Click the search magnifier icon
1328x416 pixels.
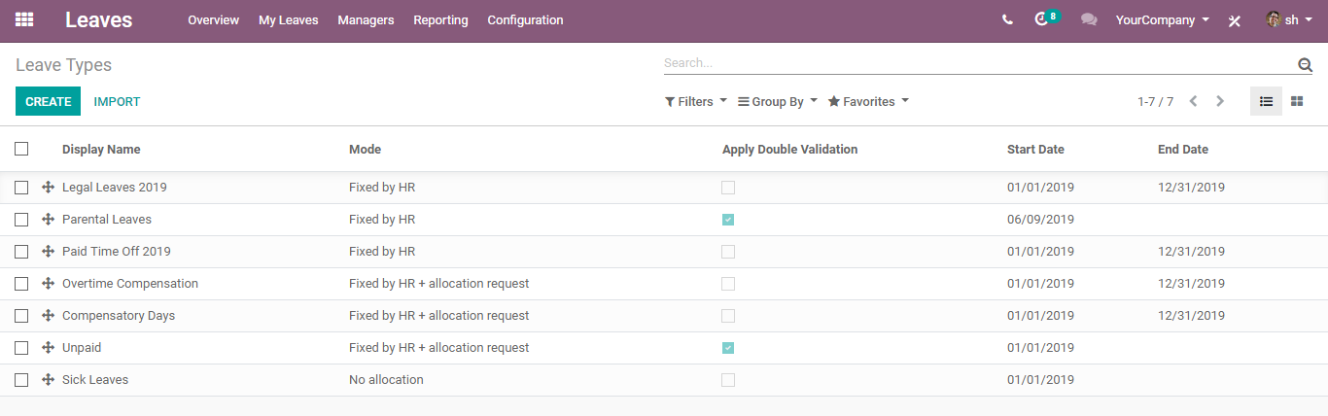(1305, 65)
